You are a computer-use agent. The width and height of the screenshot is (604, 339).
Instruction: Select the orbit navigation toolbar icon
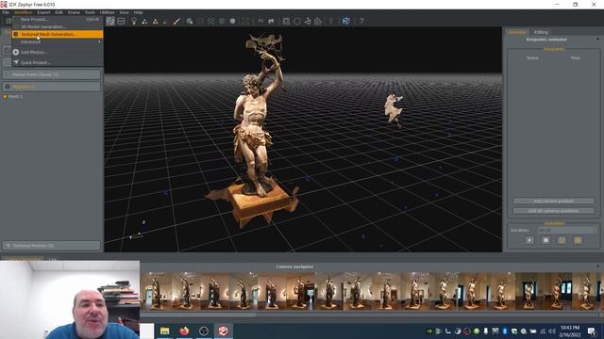click(110, 21)
